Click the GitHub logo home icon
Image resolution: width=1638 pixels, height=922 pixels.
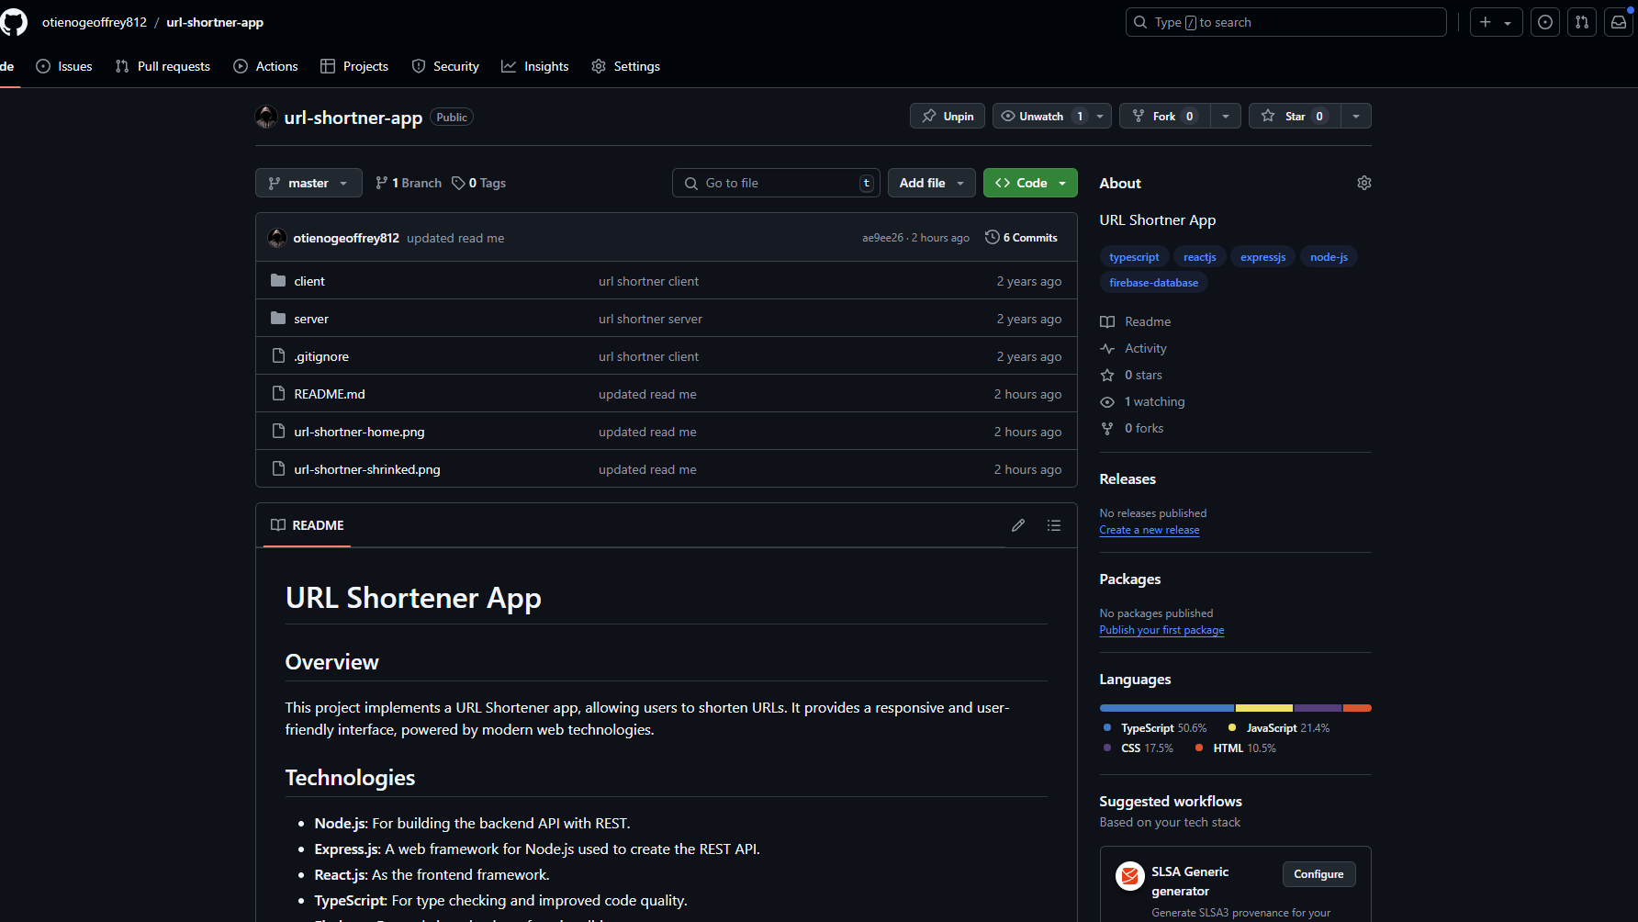(x=14, y=22)
